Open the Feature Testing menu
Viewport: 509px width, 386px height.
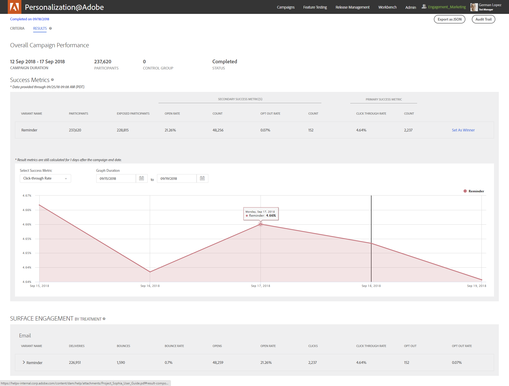pyautogui.click(x=315, y=7)
